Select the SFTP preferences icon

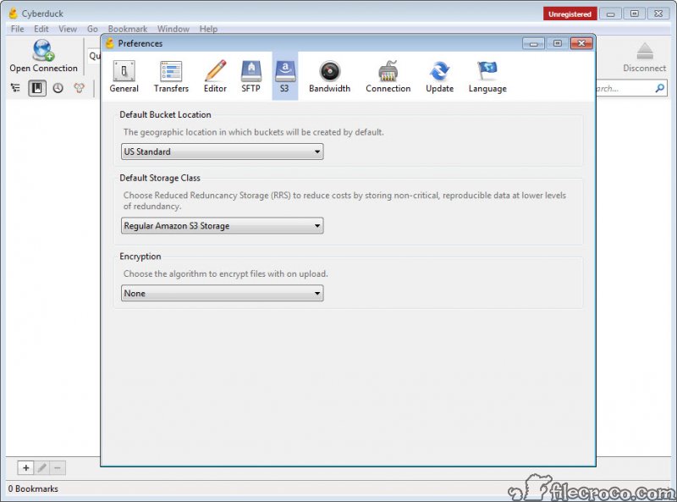(250, 76)
